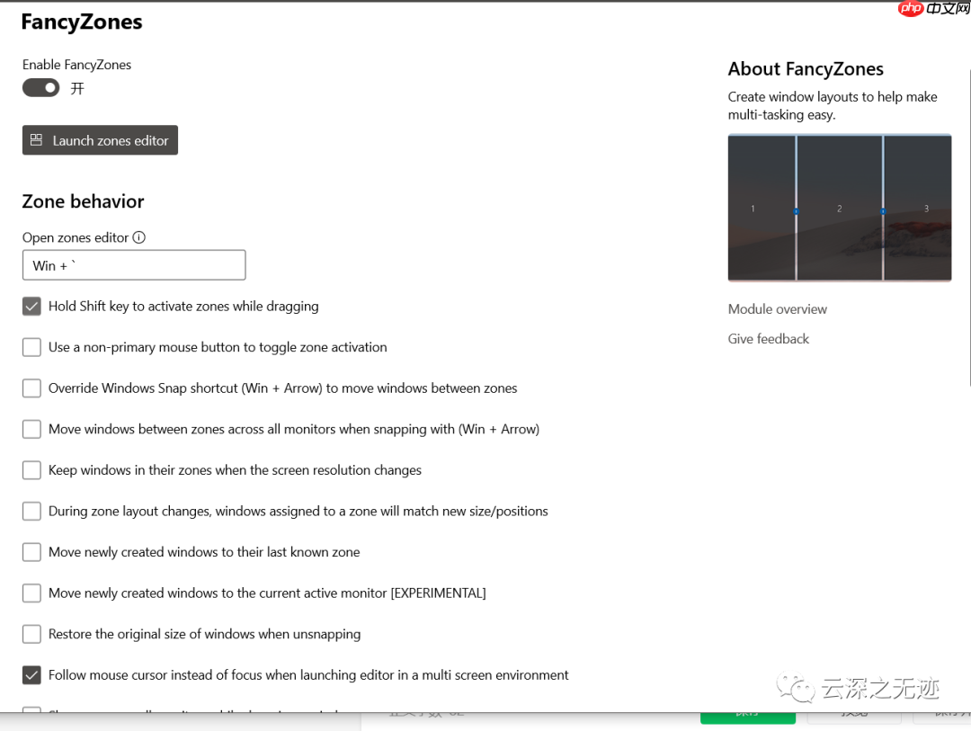Uncheck follow mouse cursor multi-screen option

click(31, 674)
